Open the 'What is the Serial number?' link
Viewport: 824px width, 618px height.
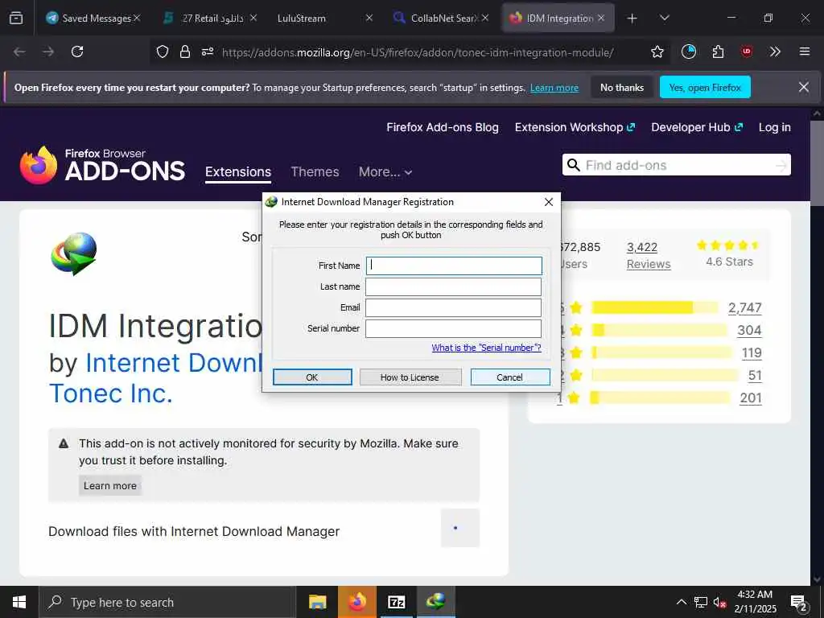[486, 348]
